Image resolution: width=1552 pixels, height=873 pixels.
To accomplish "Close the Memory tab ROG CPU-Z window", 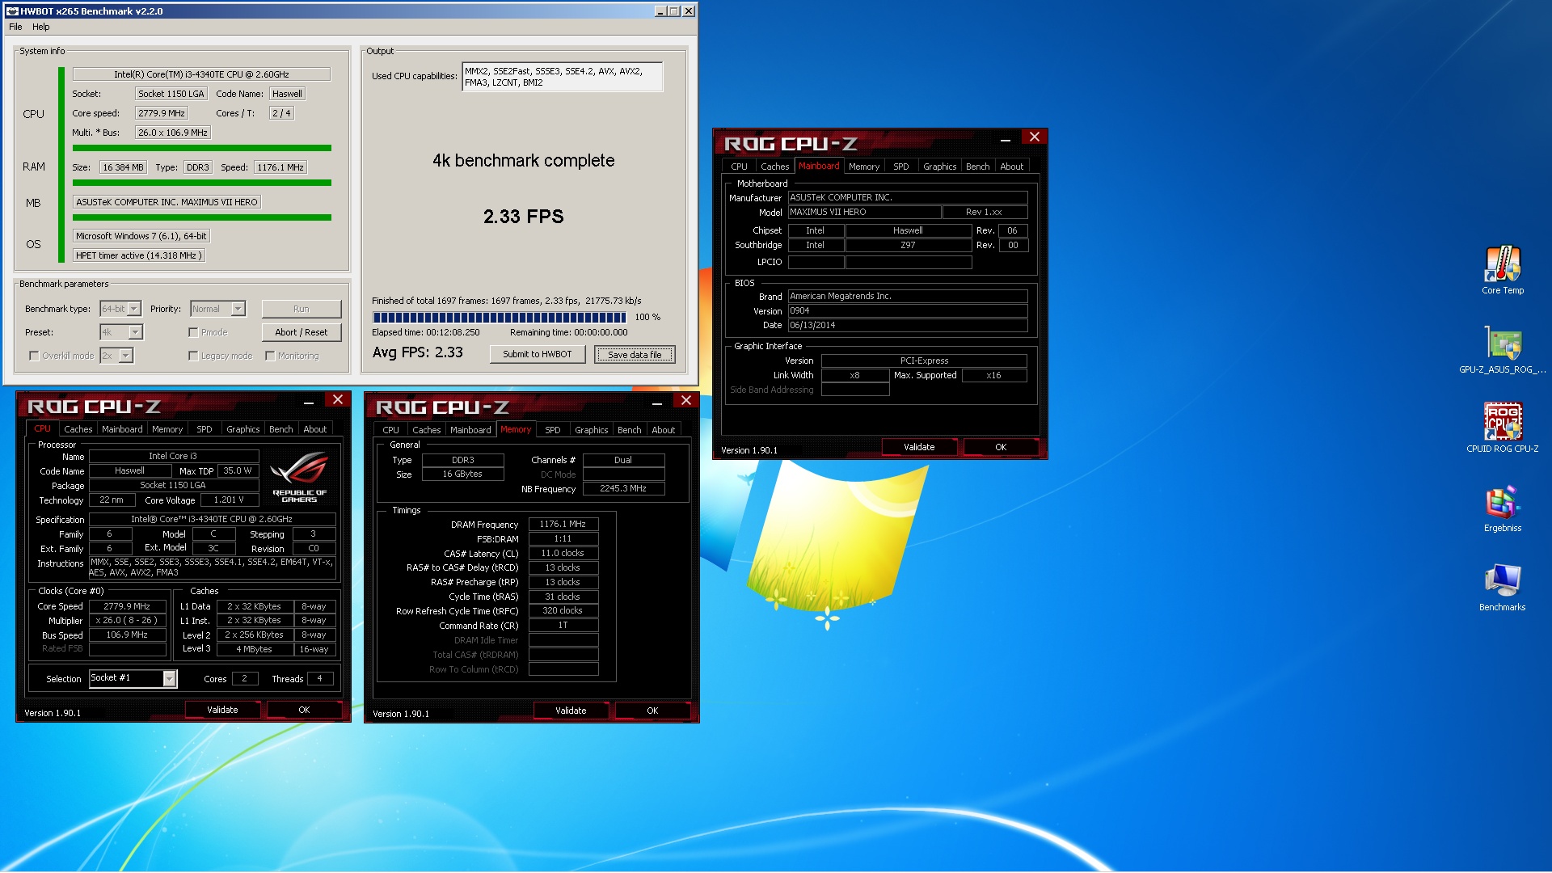I will click(686, 401).
